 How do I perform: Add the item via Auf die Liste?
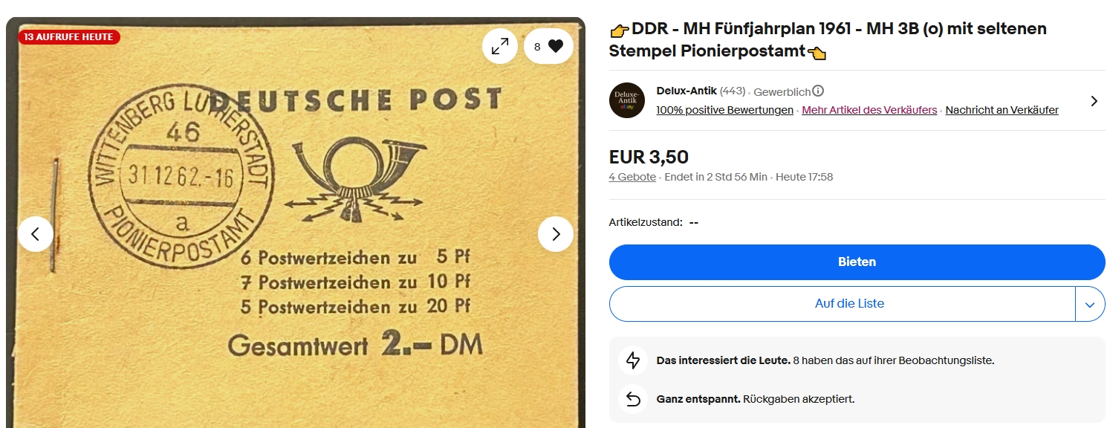[843, 304]
